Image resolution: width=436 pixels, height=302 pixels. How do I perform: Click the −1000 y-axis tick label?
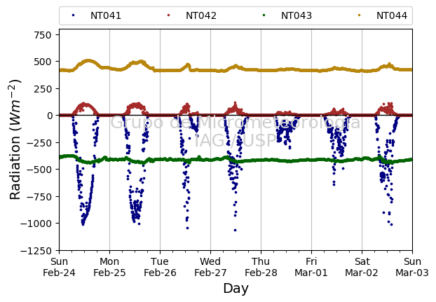click(36, 224)
